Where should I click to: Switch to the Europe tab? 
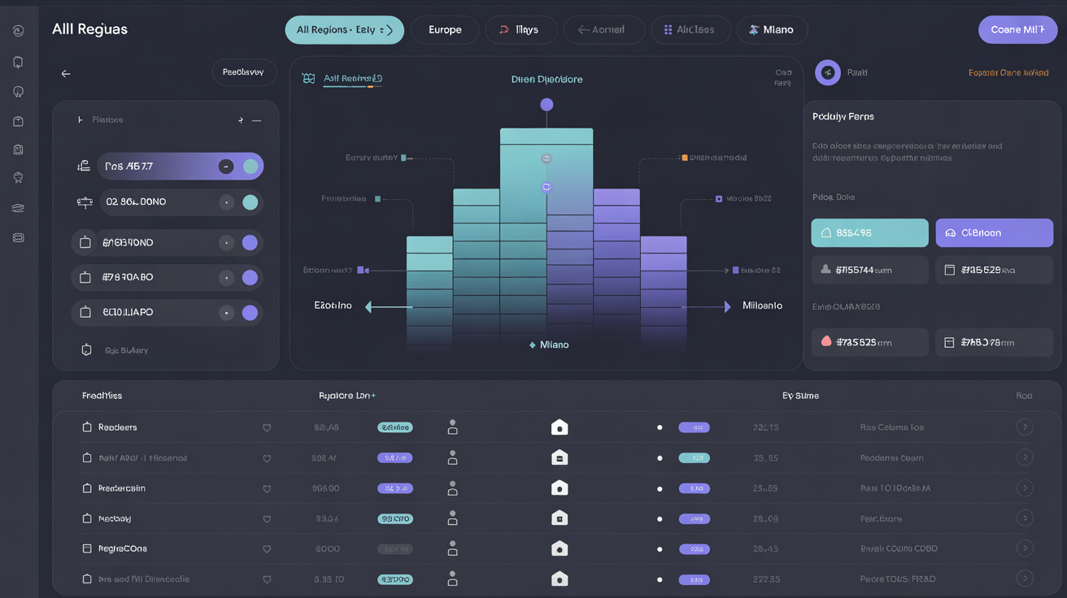(x=444, y=29)
